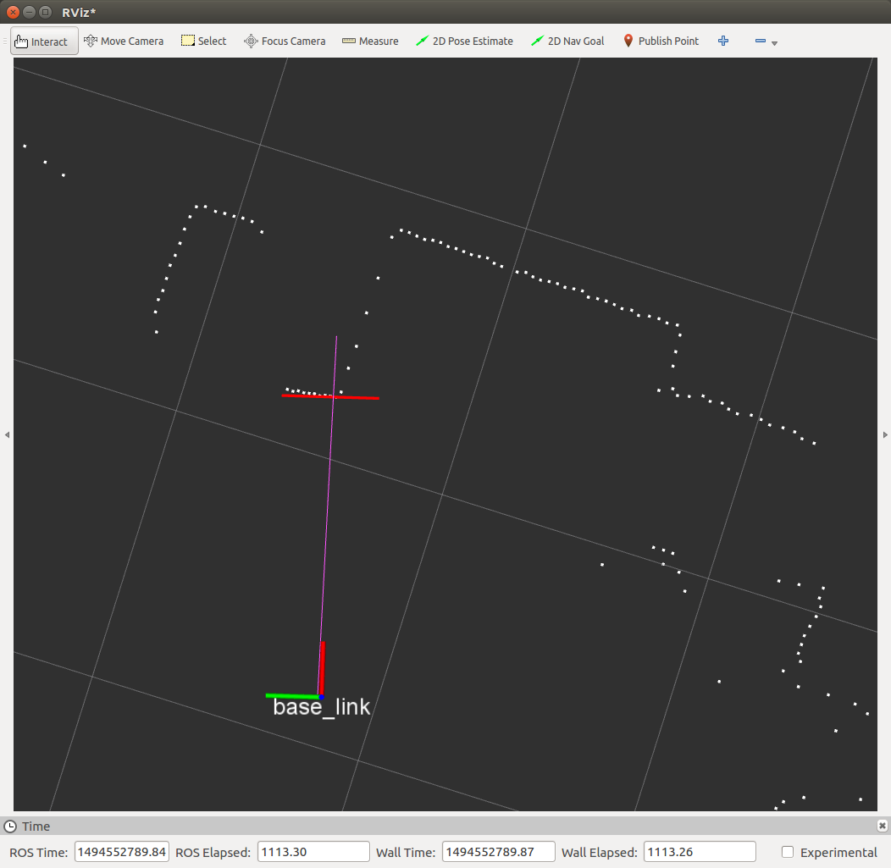
Task: Enable the Experimental checkbox
Action: point(788,852)
